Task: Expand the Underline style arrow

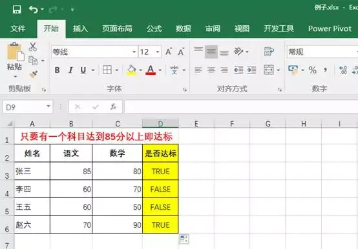Action: [x=93, y=70]
